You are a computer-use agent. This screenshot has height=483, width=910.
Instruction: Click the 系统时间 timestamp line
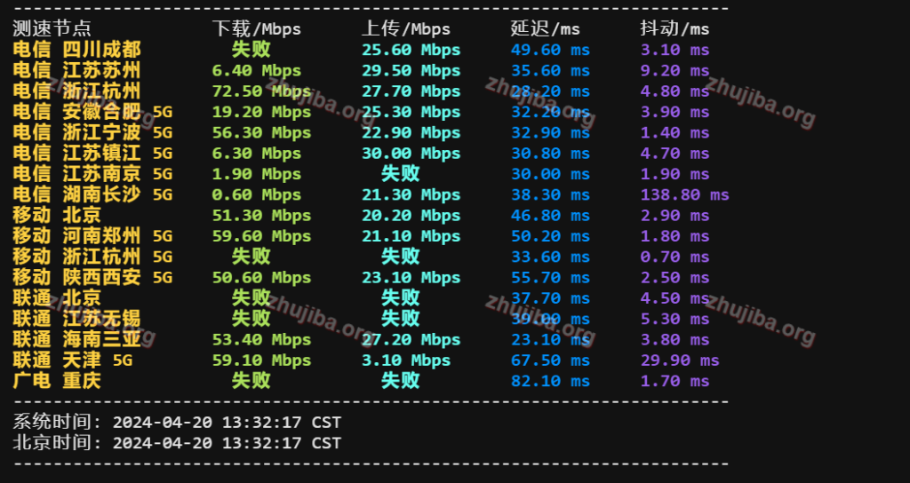[x=177, y=423]
